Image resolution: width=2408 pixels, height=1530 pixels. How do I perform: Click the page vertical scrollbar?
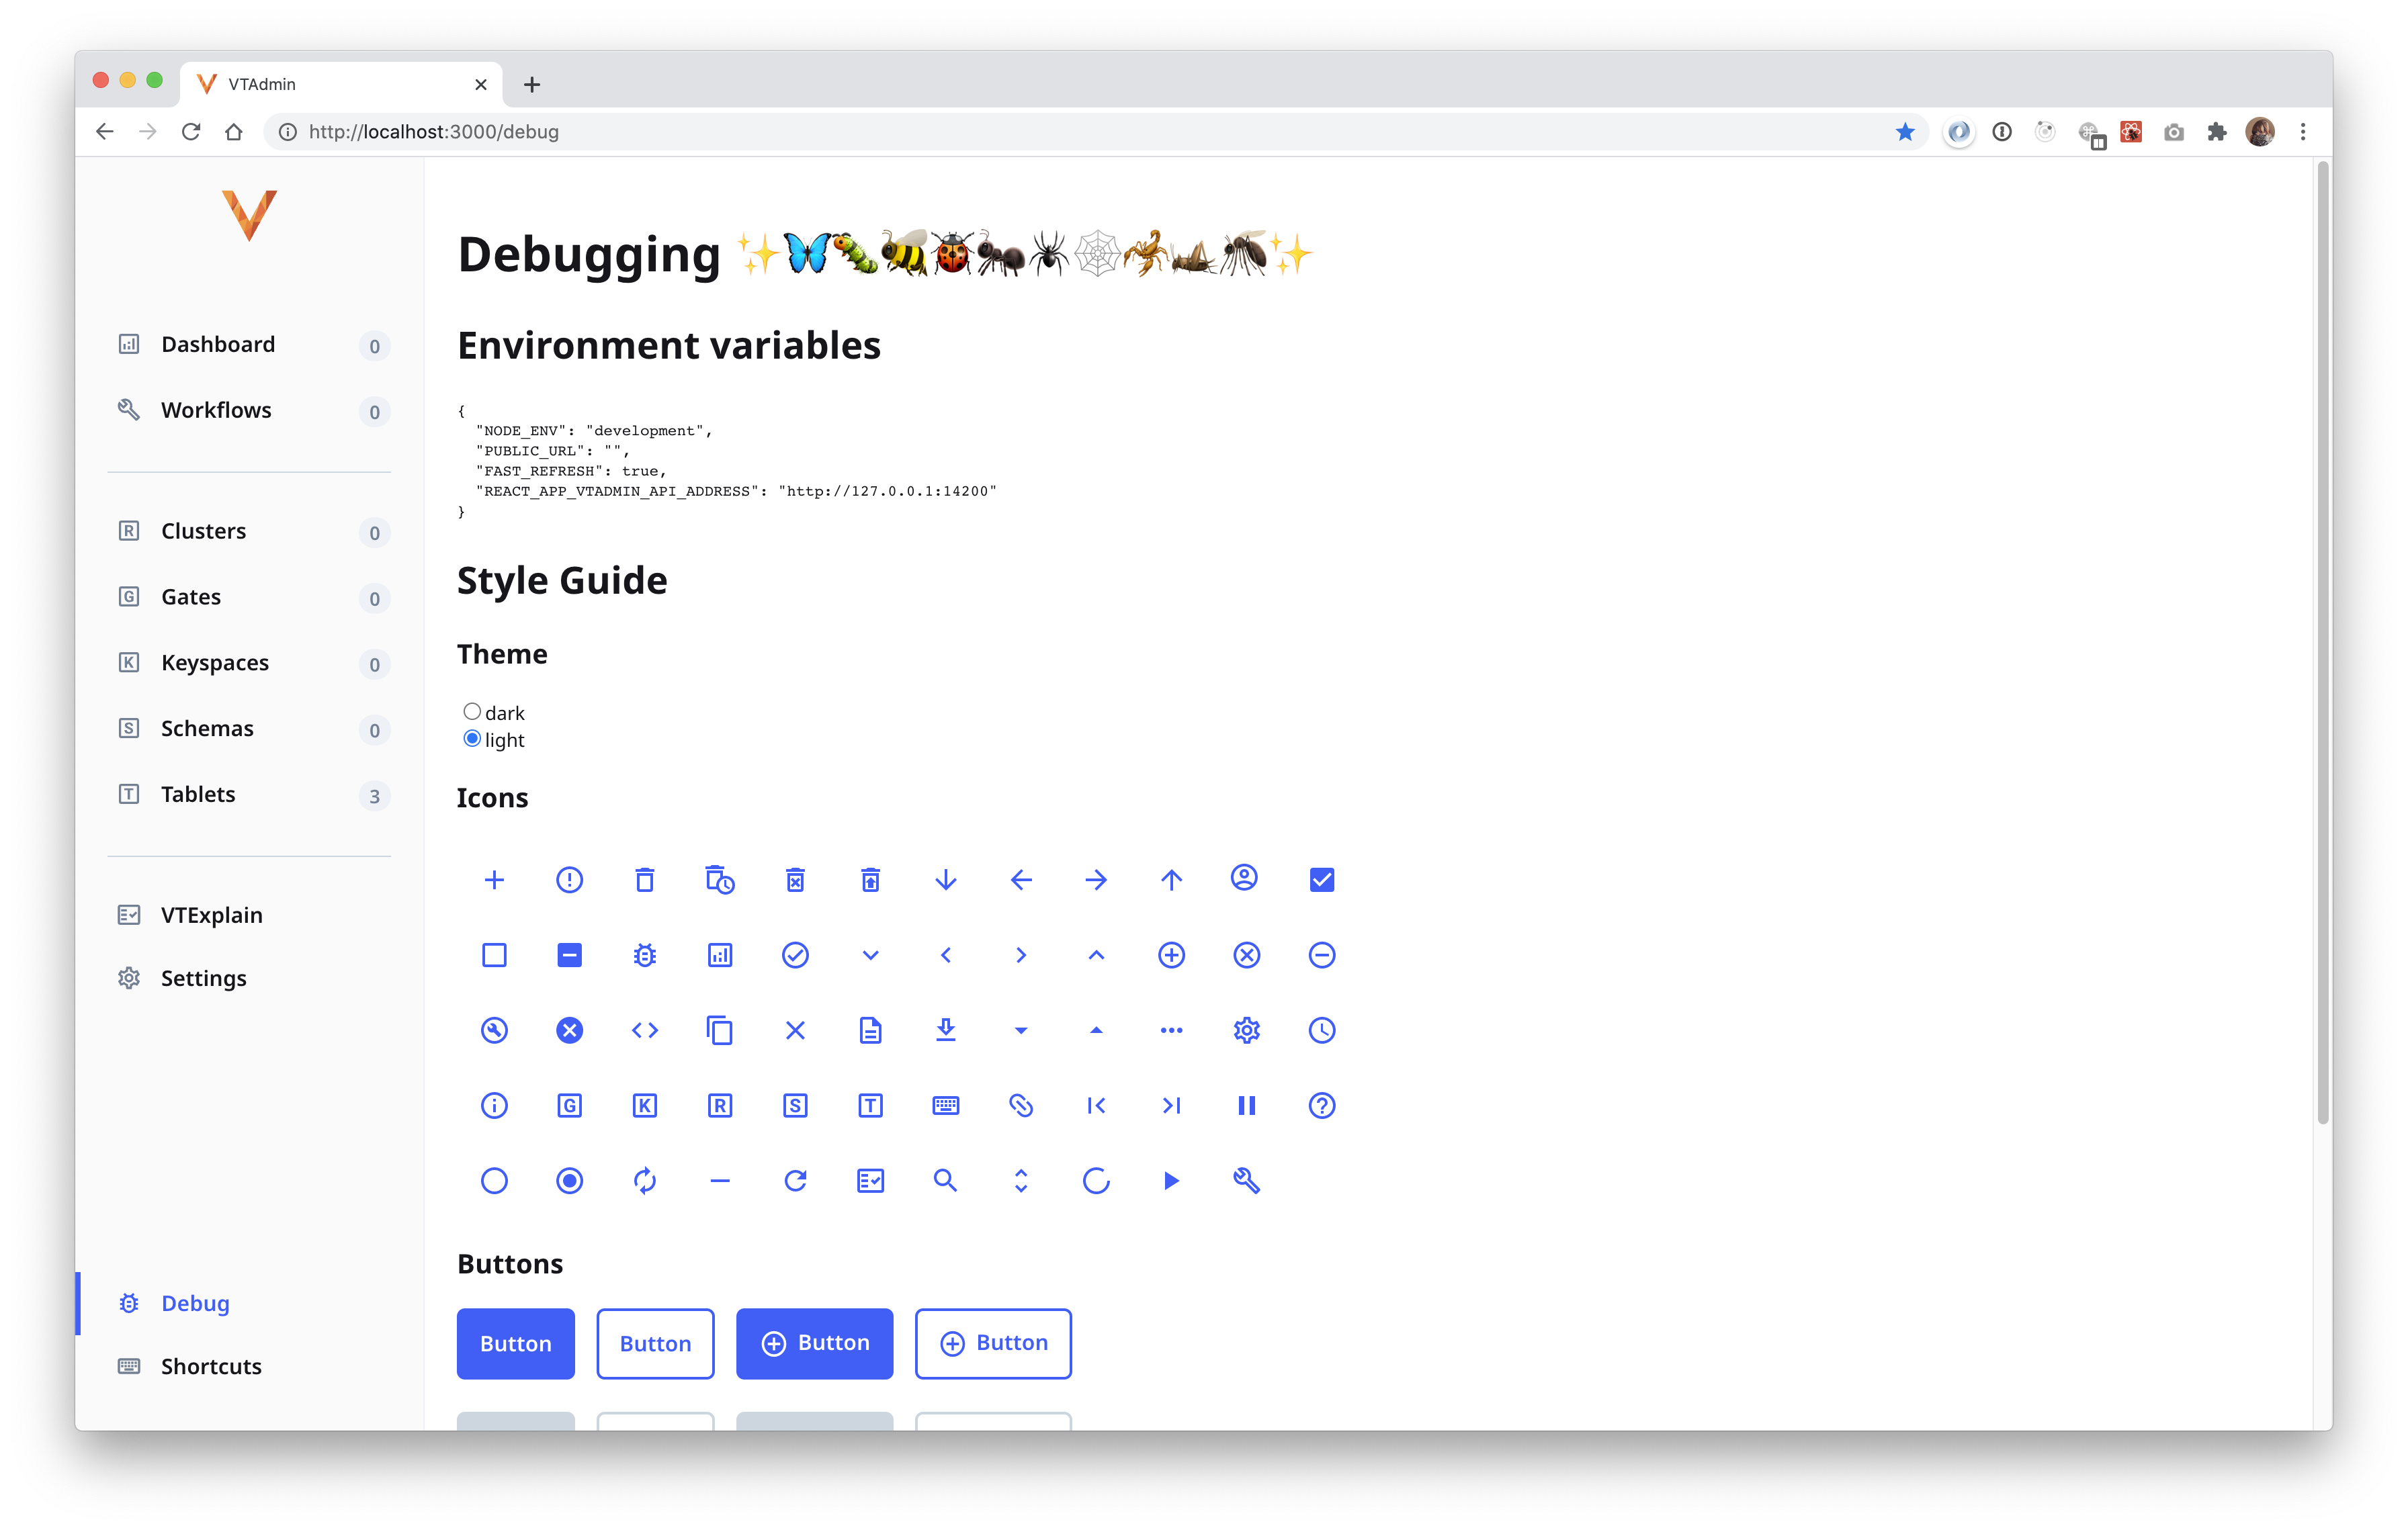(2322, 639)
